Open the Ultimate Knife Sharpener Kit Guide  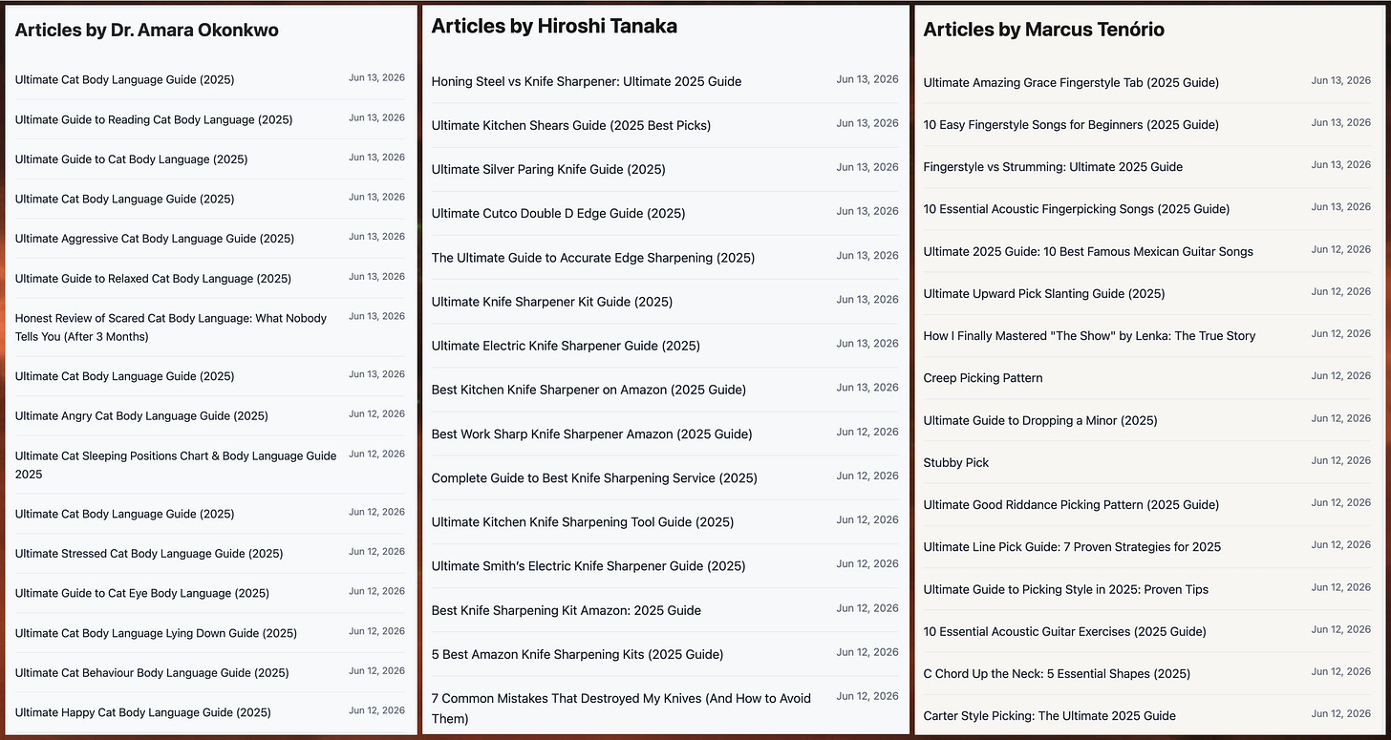[552, 302]
